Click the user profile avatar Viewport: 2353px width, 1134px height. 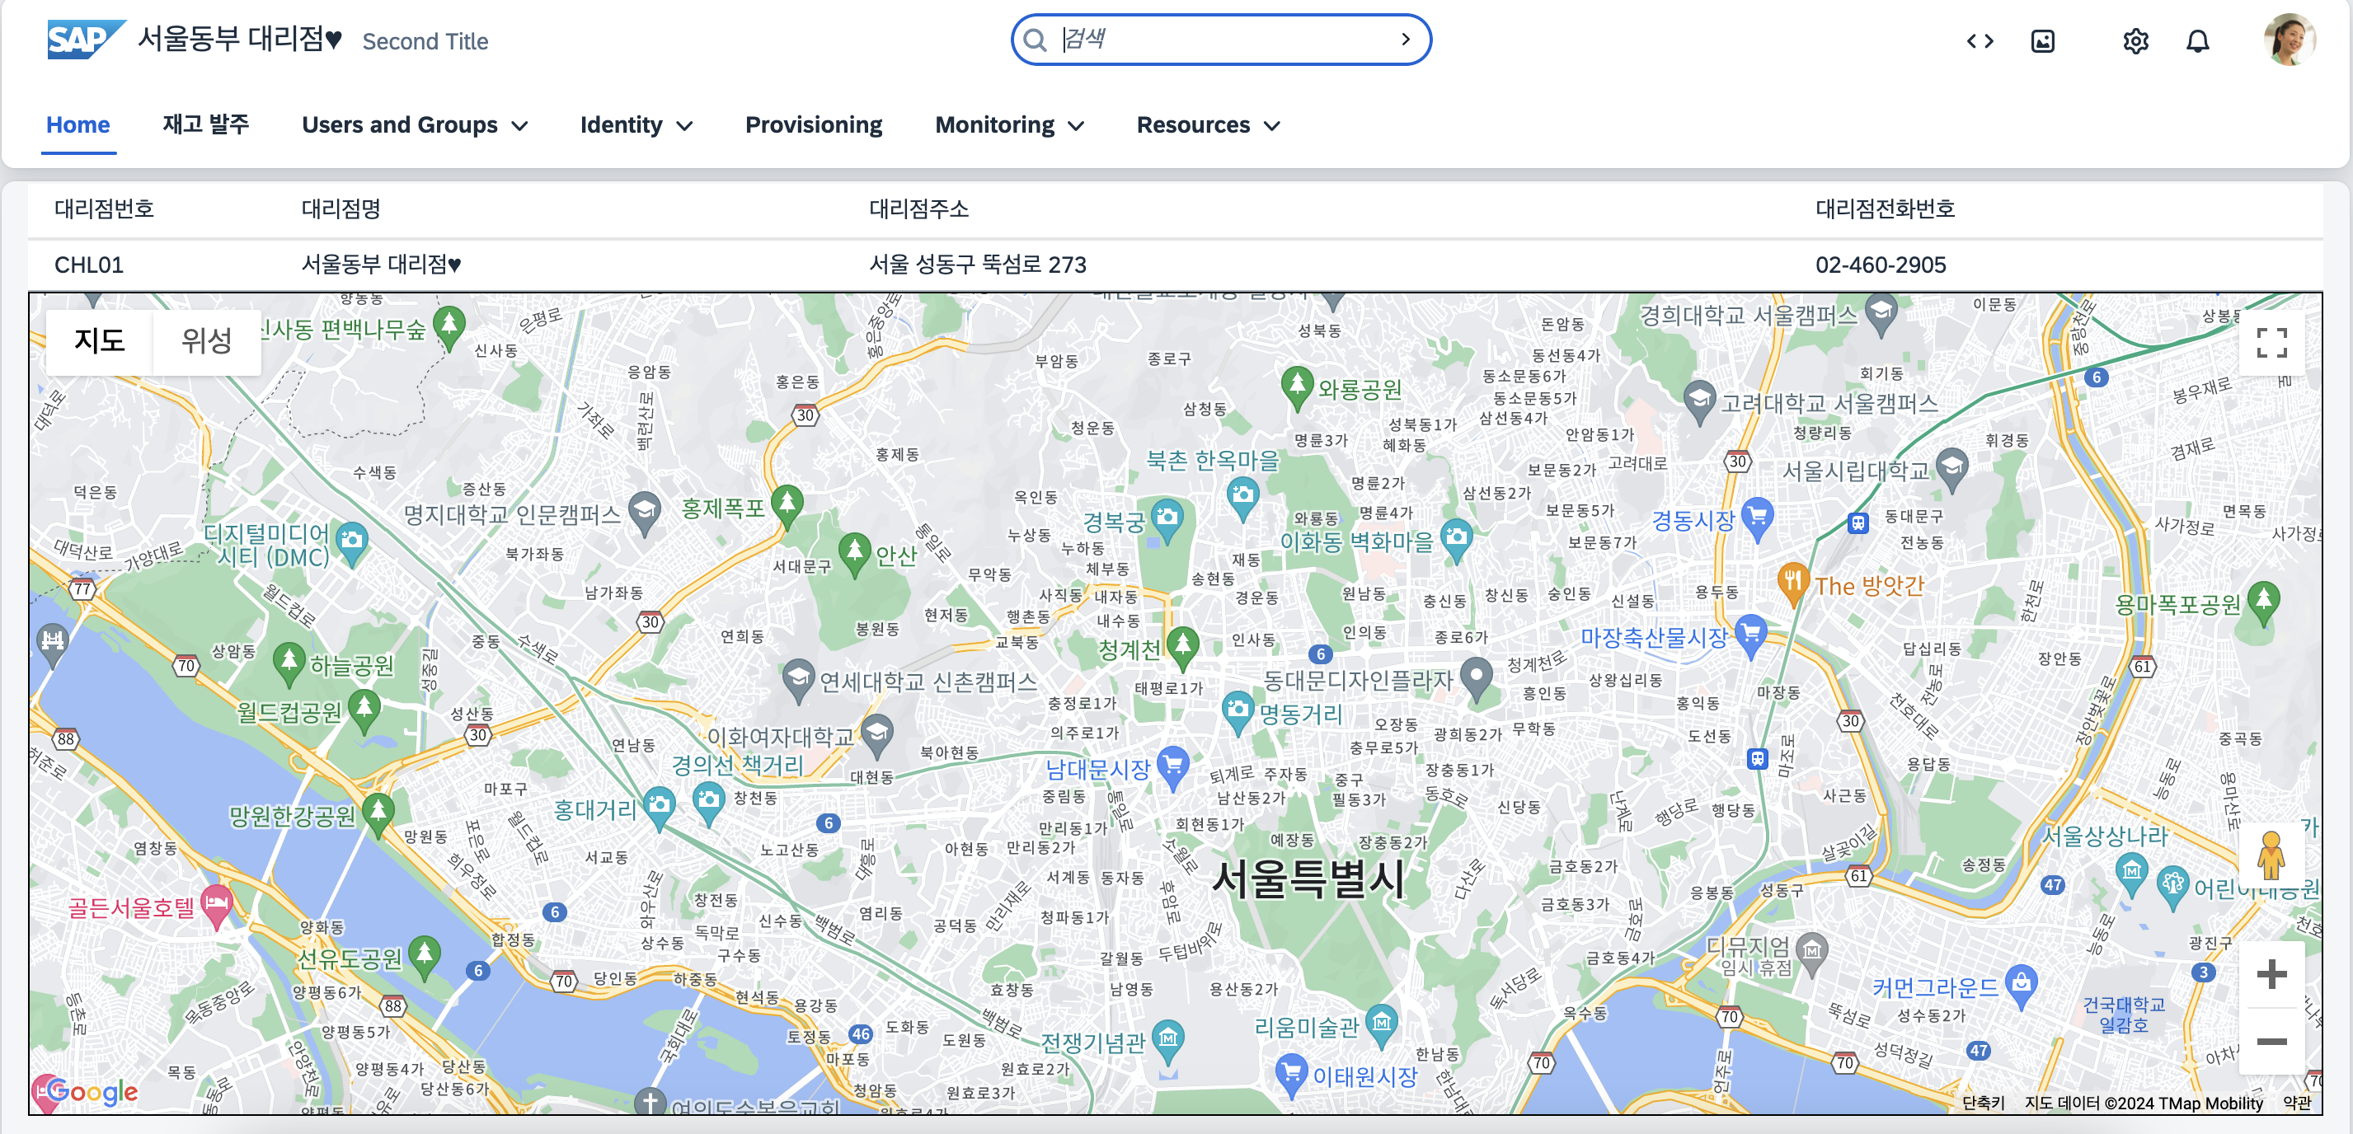[x=2288, y=40]
